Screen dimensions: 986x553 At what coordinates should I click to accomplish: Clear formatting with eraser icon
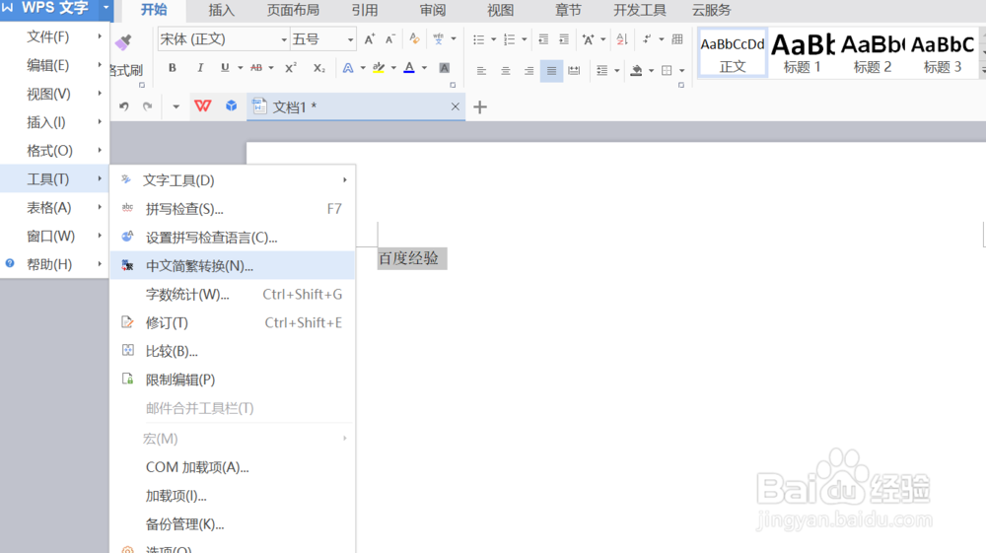[414, 39]
